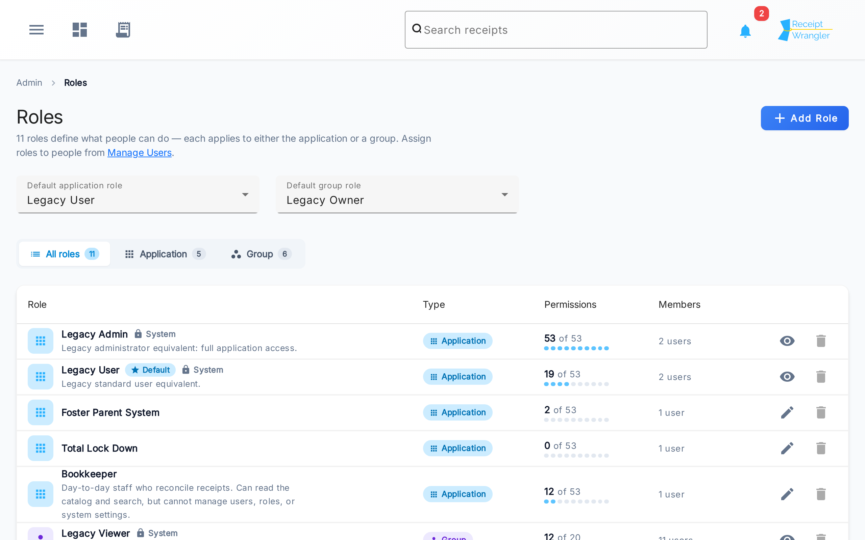This screenshot has height=540, width=865.
Task: Click the Legacy User permissions dots bar
Action: [576, 384]
